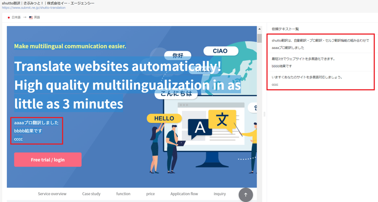Open the inquiry nav item

[219, 194]
